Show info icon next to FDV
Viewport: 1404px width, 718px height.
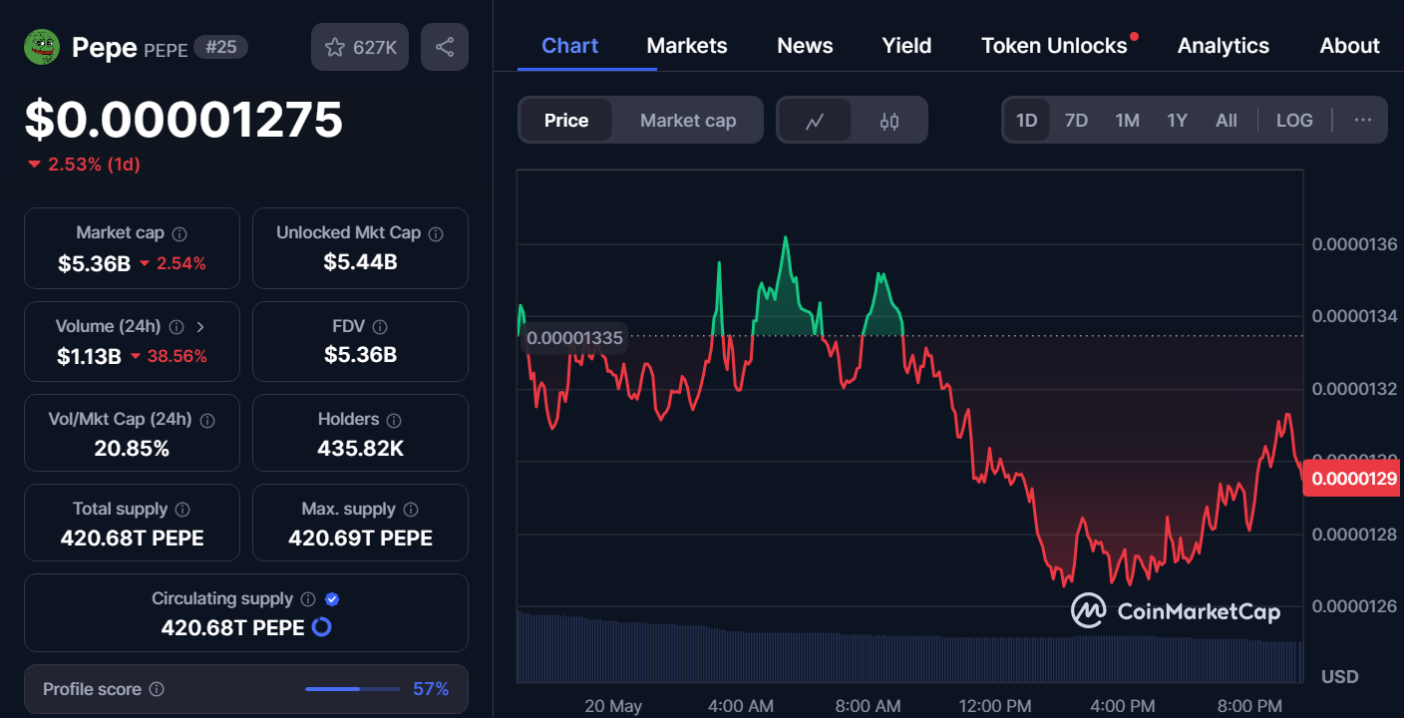[x=380, y=327]
